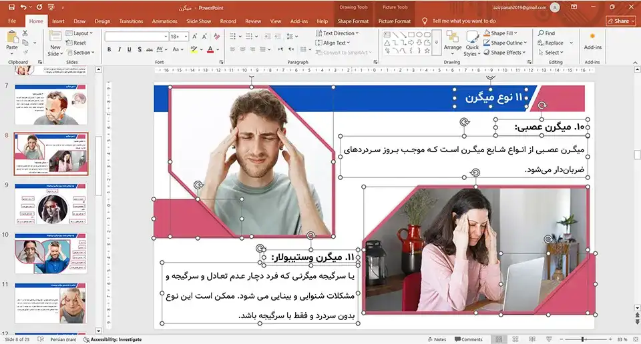Click the Format Painter brush icon
The image size is (641, 344).
(25, 52)
